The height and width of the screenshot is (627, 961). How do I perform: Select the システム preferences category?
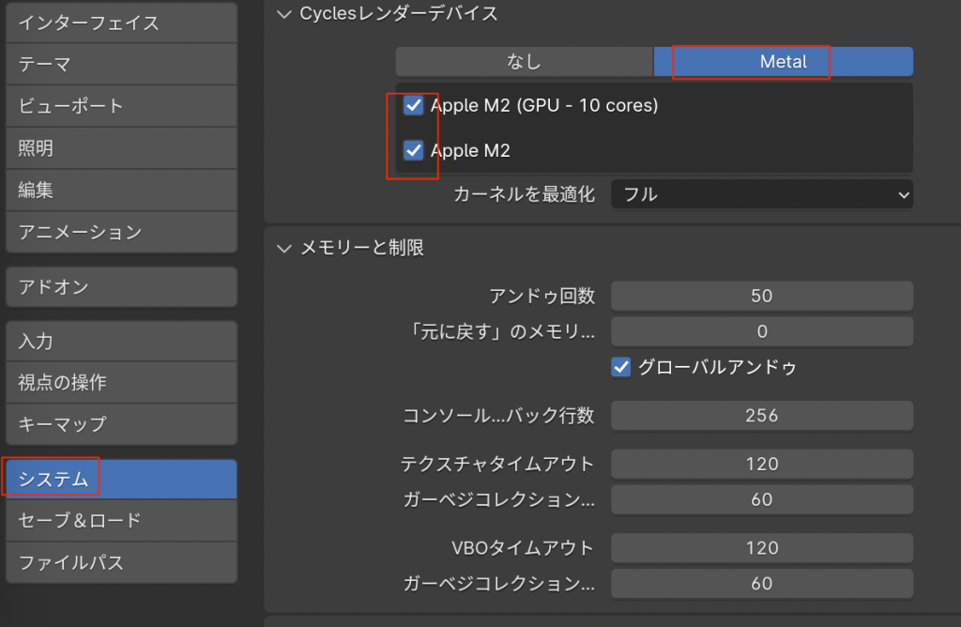(x=120, y=480)
